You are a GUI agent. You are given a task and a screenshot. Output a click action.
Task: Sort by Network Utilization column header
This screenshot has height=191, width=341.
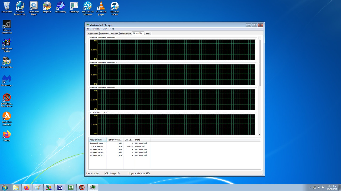(115, 140)
